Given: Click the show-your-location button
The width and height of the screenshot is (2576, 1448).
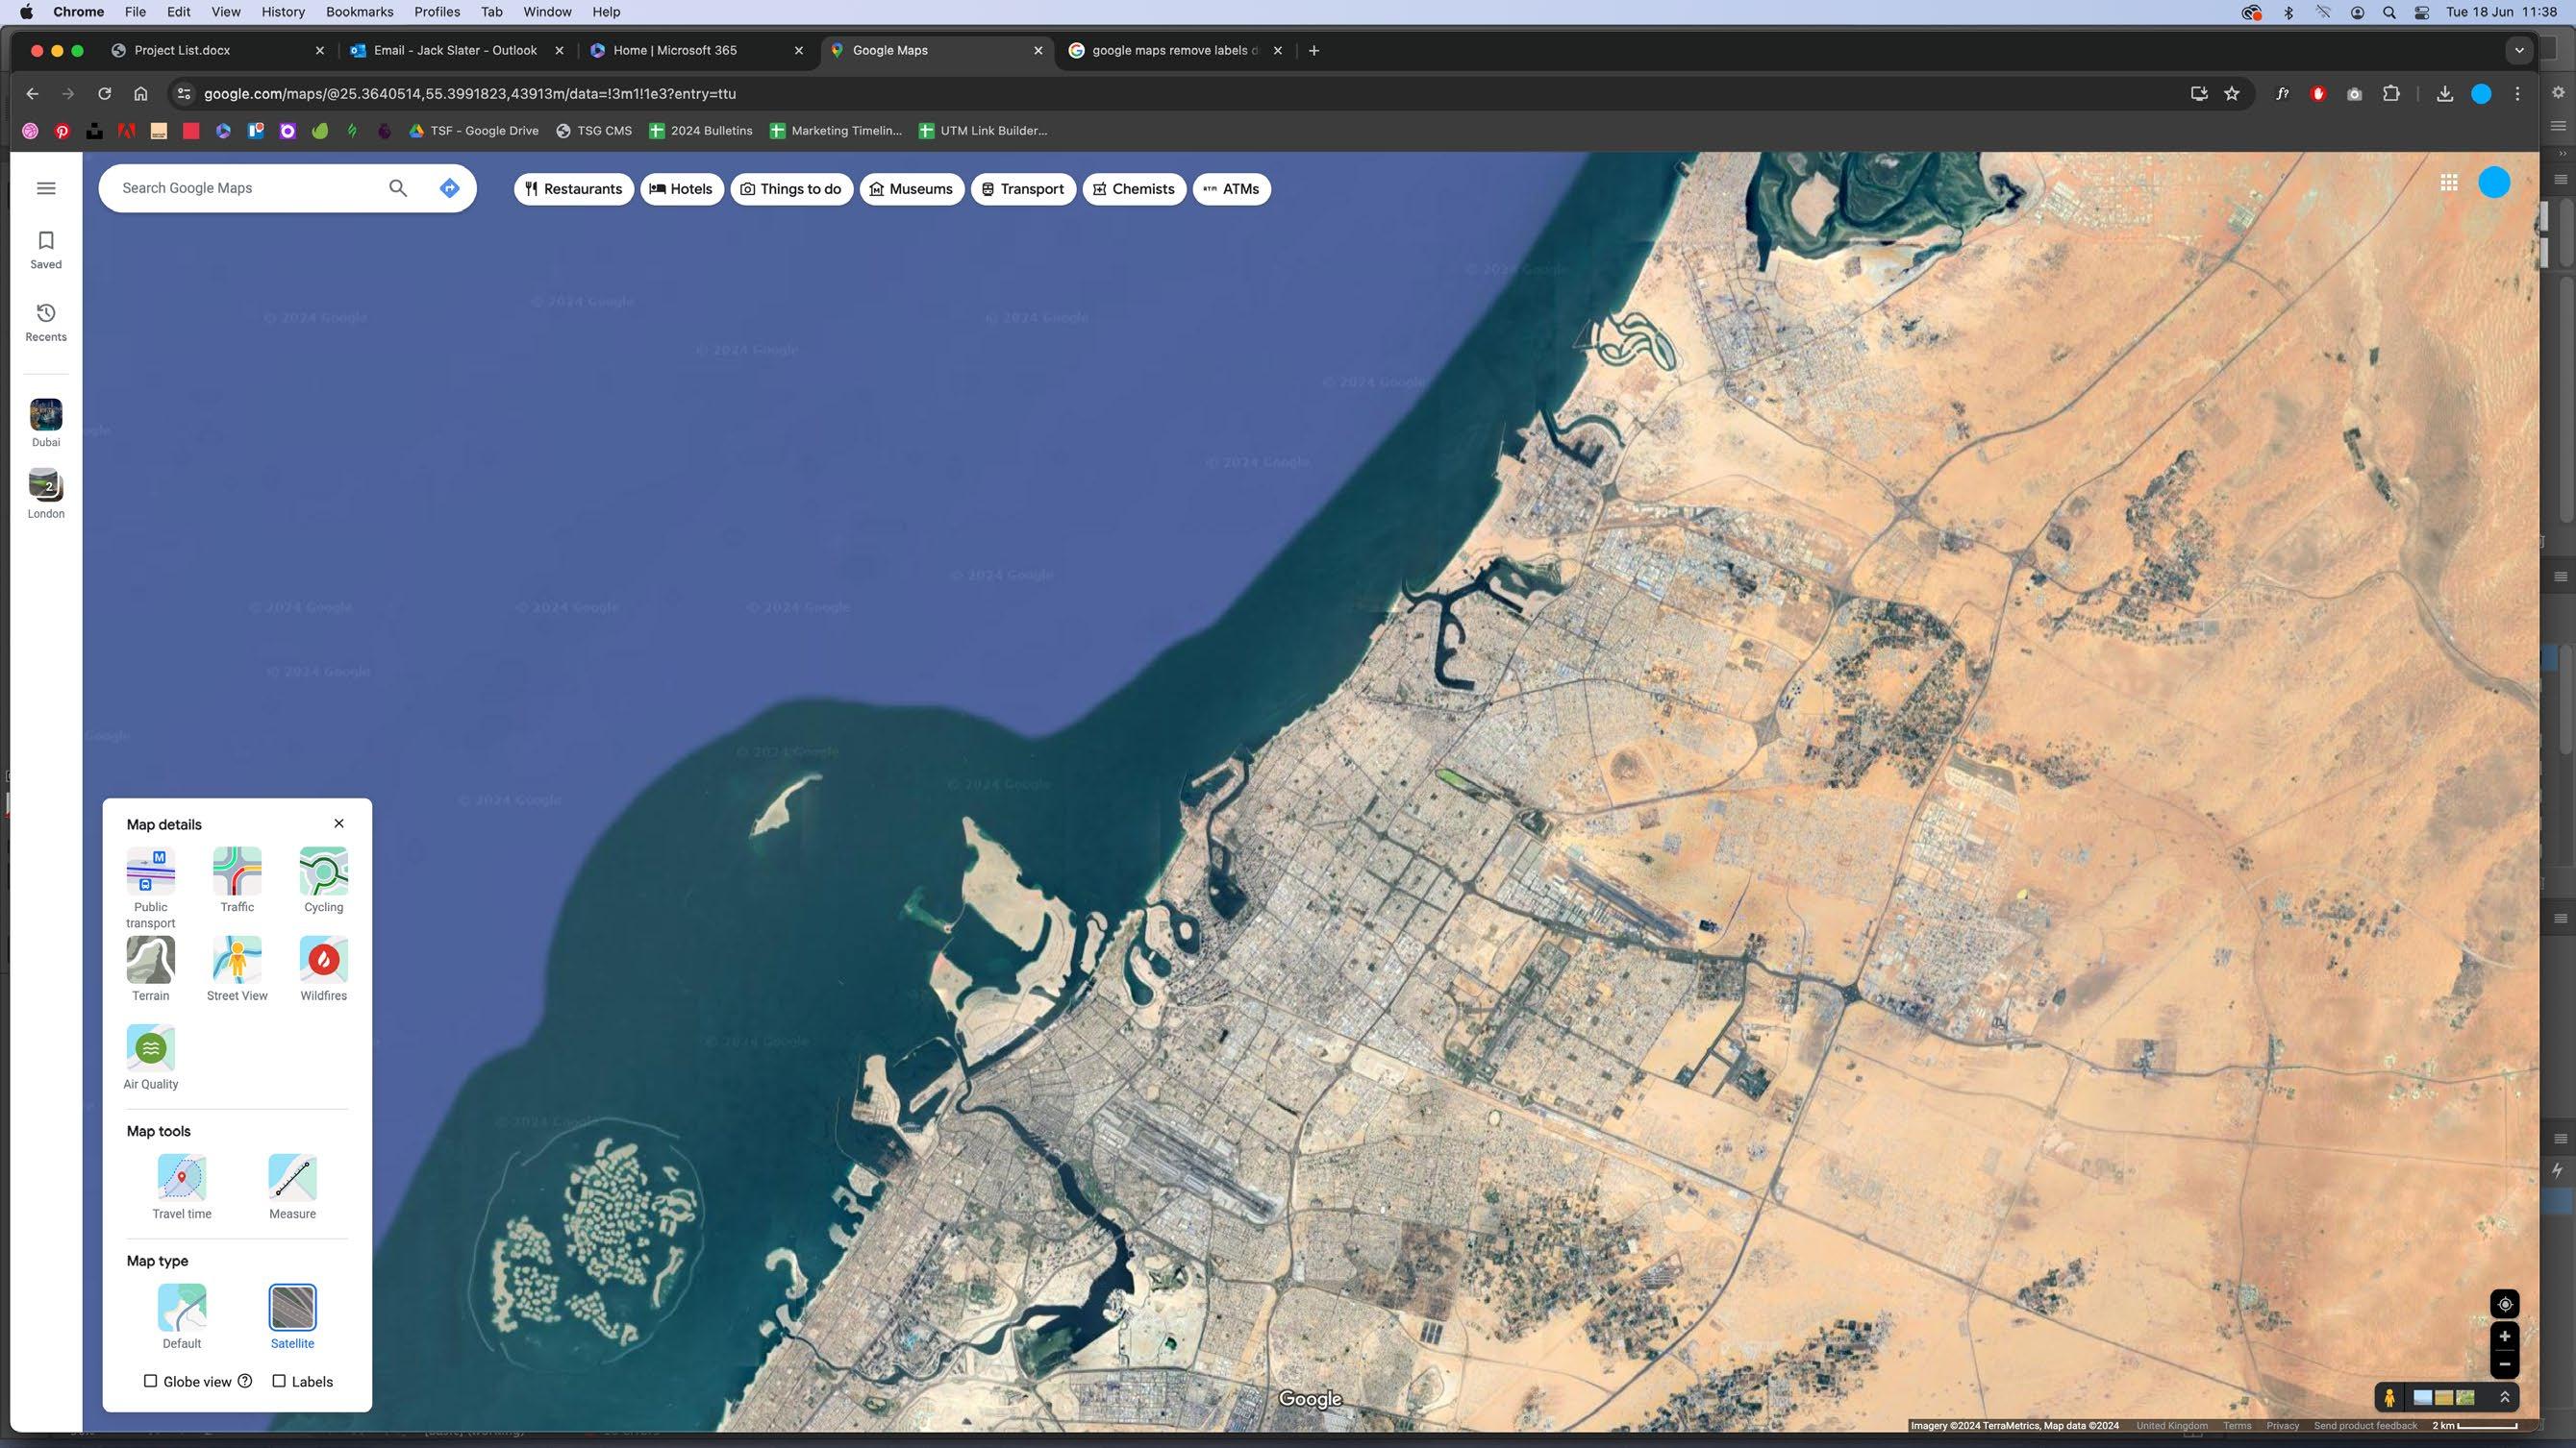Looking at the screenshot, I should pyautogui.click(x=2504, y=1304).
